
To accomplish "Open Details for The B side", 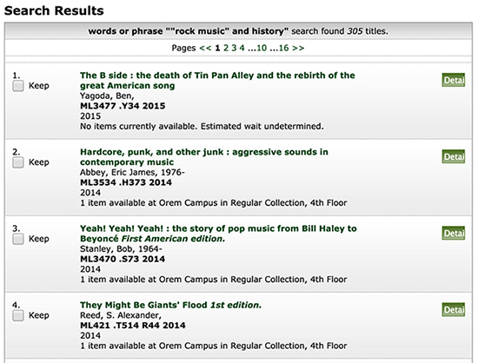I will [x=454, y=80].
